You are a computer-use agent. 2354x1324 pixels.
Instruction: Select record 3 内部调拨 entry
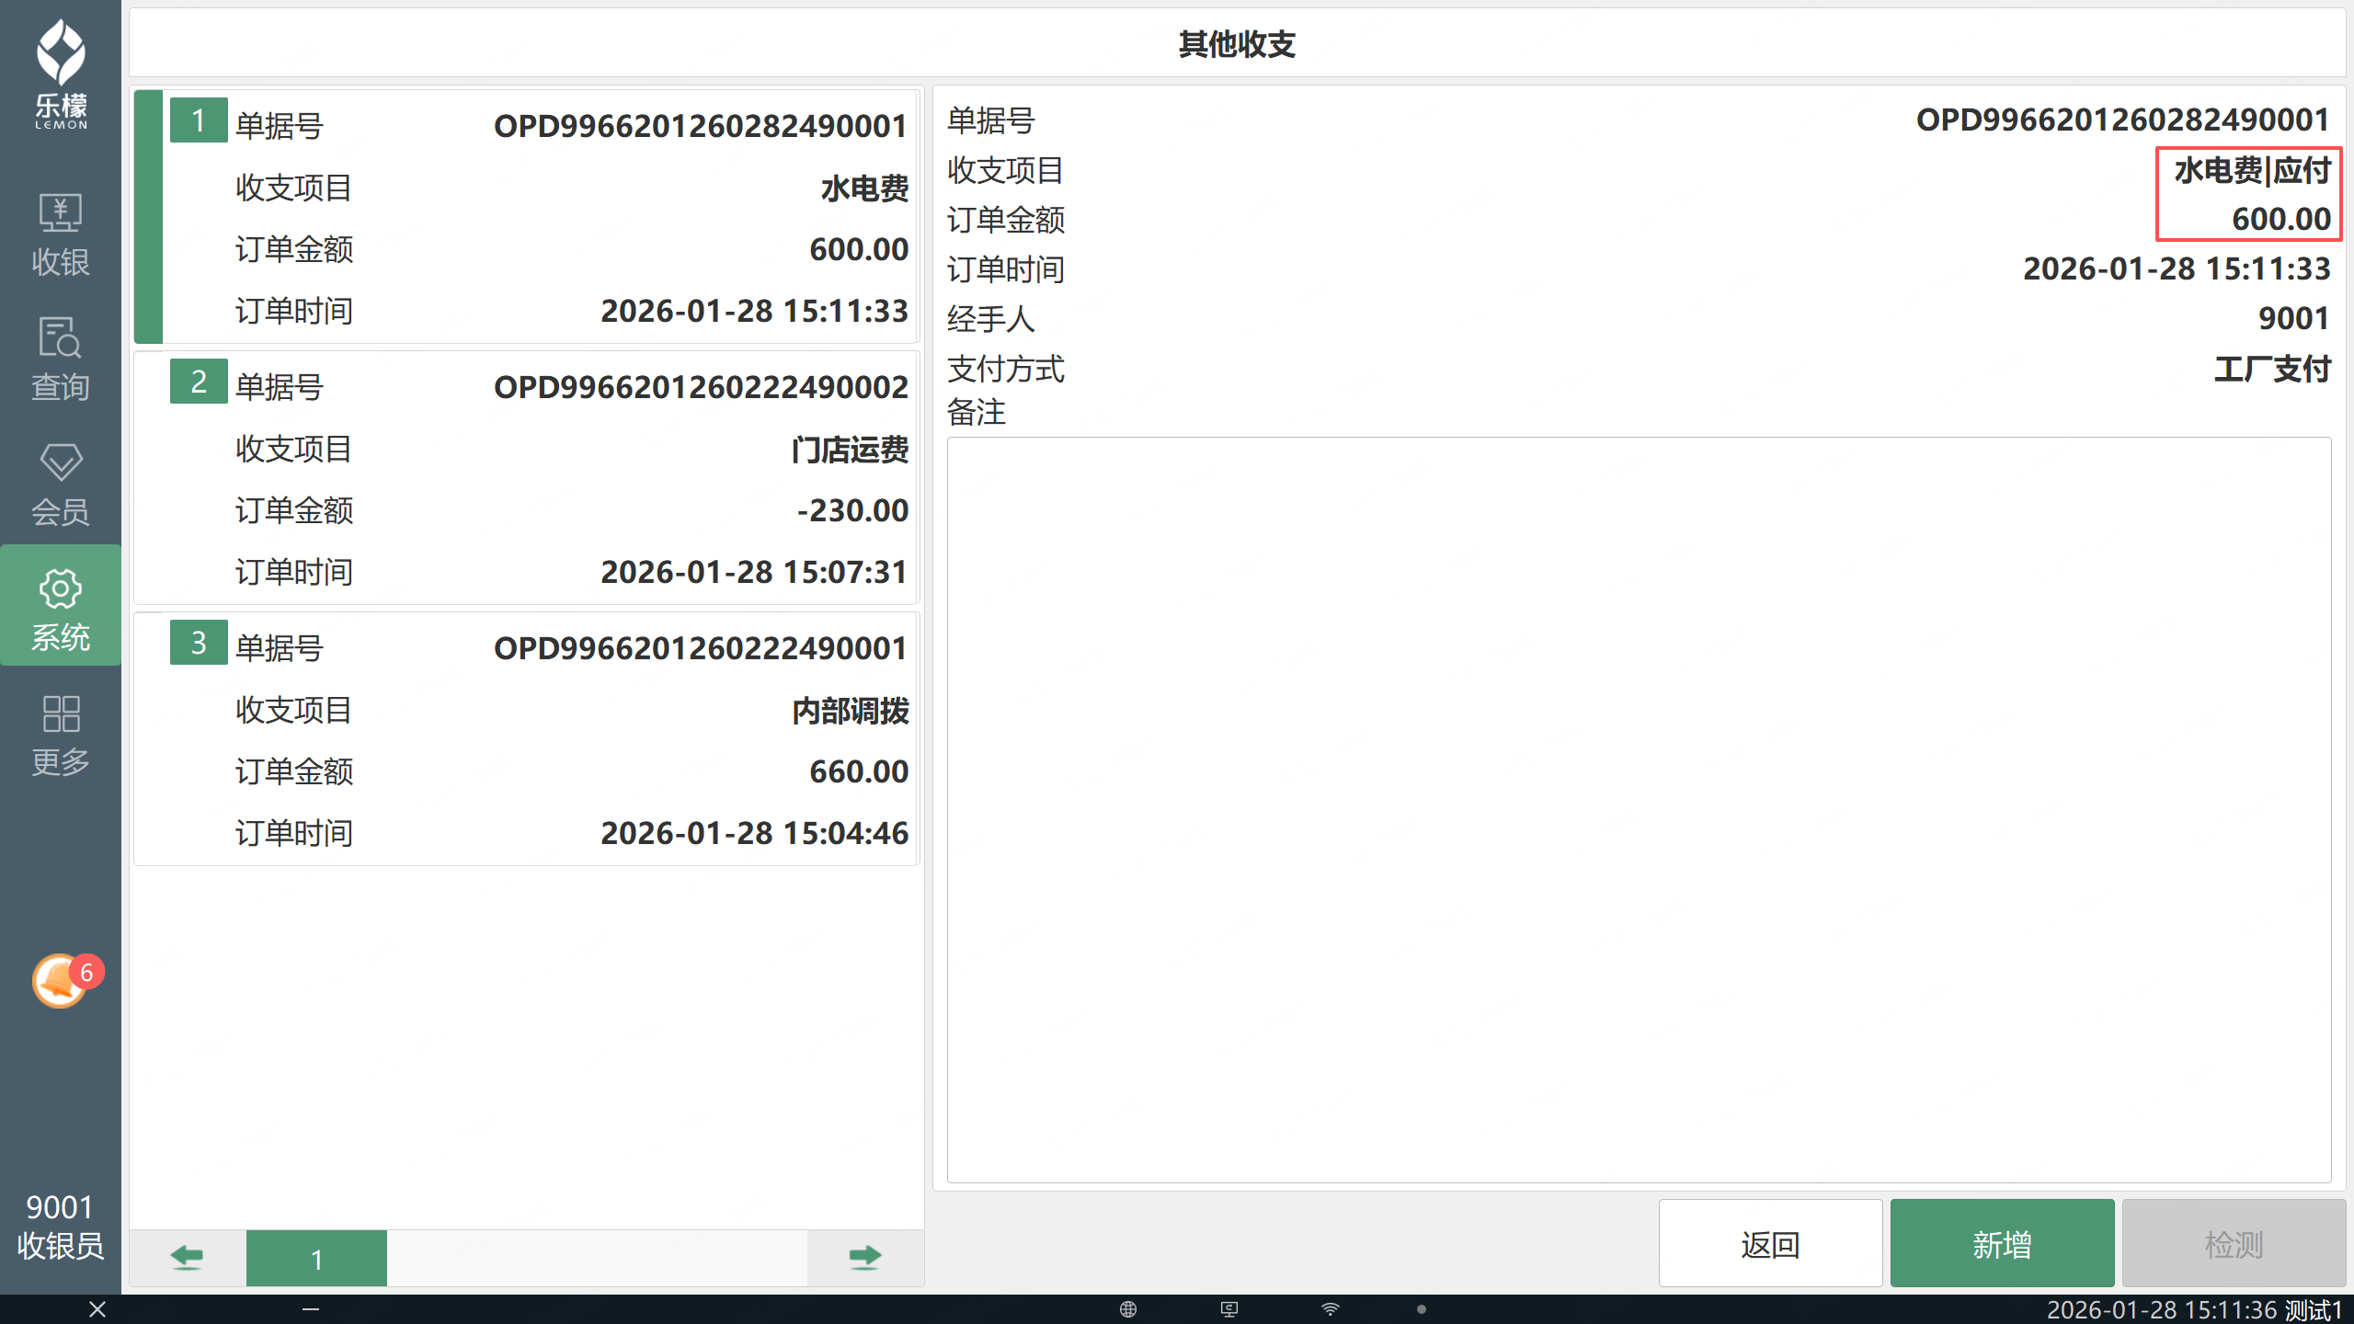526,739
